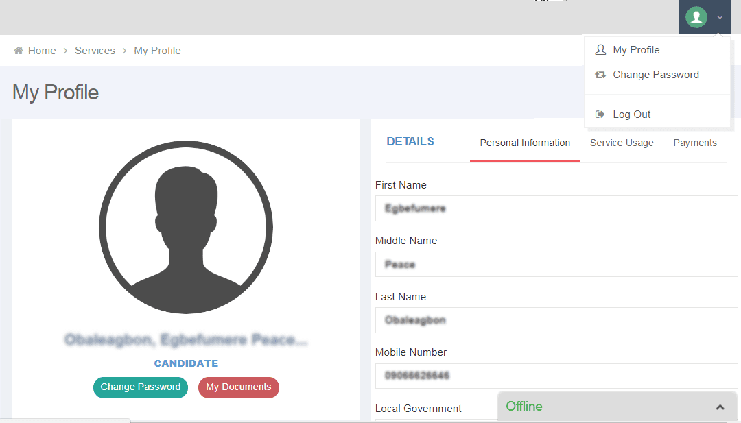This screenshot has width=741, height=423.
Task: Click the person icon next to My Profile
Action: point(600,49)
